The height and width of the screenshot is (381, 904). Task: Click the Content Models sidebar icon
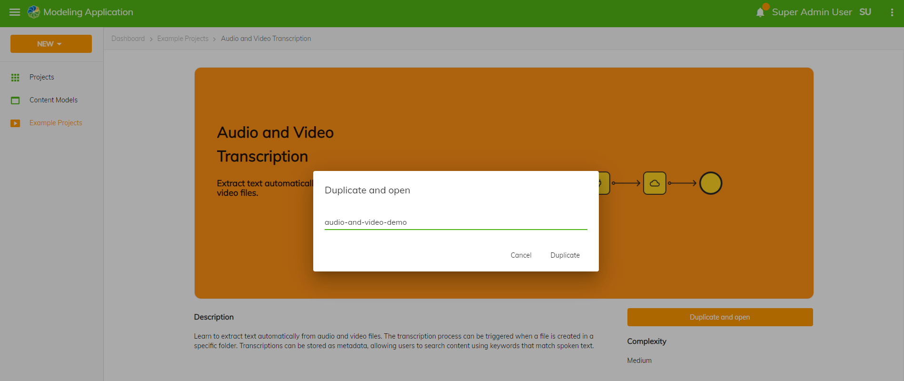click(15, 100)
